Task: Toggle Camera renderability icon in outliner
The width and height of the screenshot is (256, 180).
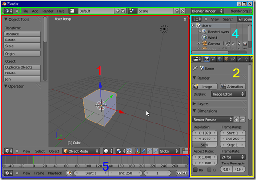Action: pyautogui.click(x=245, y=44)
